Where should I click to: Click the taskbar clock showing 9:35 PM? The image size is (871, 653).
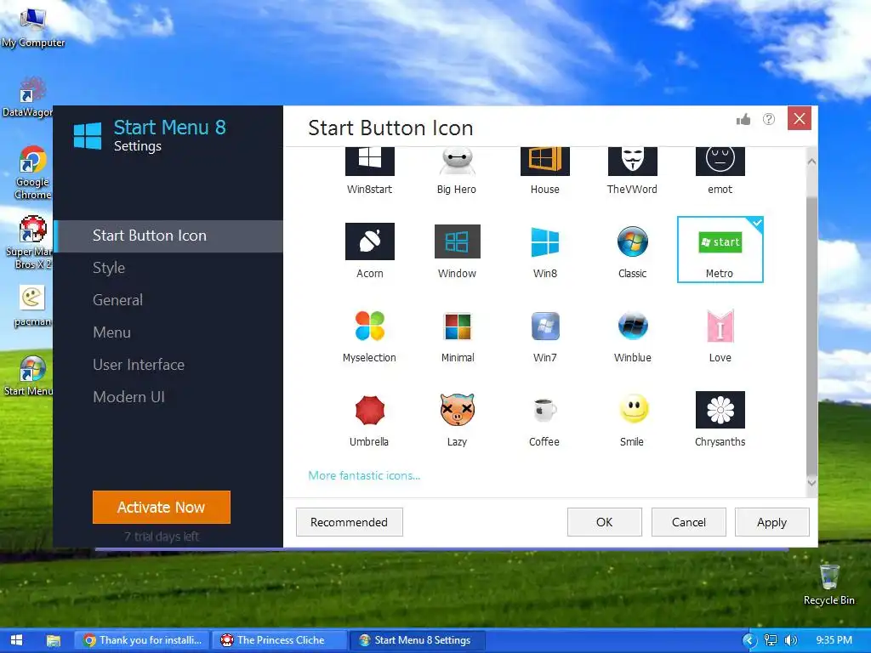pos(834,640)
